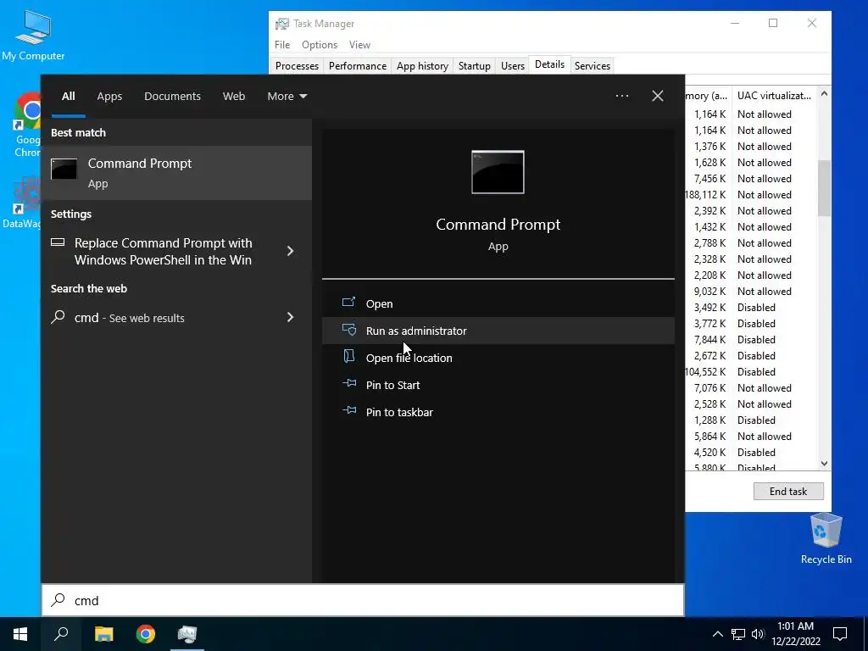Choose Pin to taskbar
Screen dimensions: 868x651
(498, 412)
